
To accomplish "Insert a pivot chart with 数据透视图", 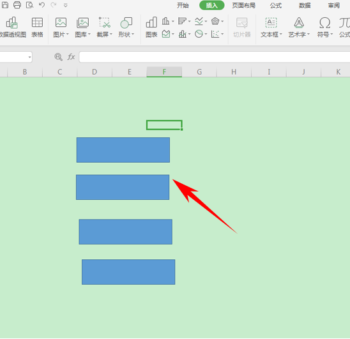I will click(x=12, y=27).
